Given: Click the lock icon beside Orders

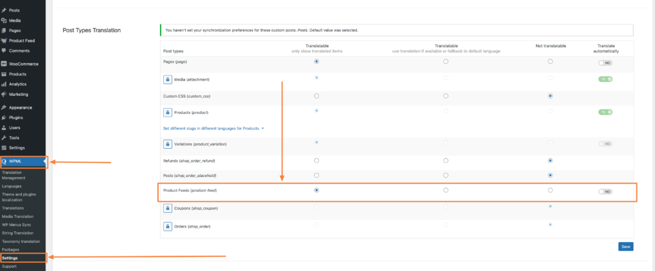Looking at the screenshot, I should coord(168,226).
